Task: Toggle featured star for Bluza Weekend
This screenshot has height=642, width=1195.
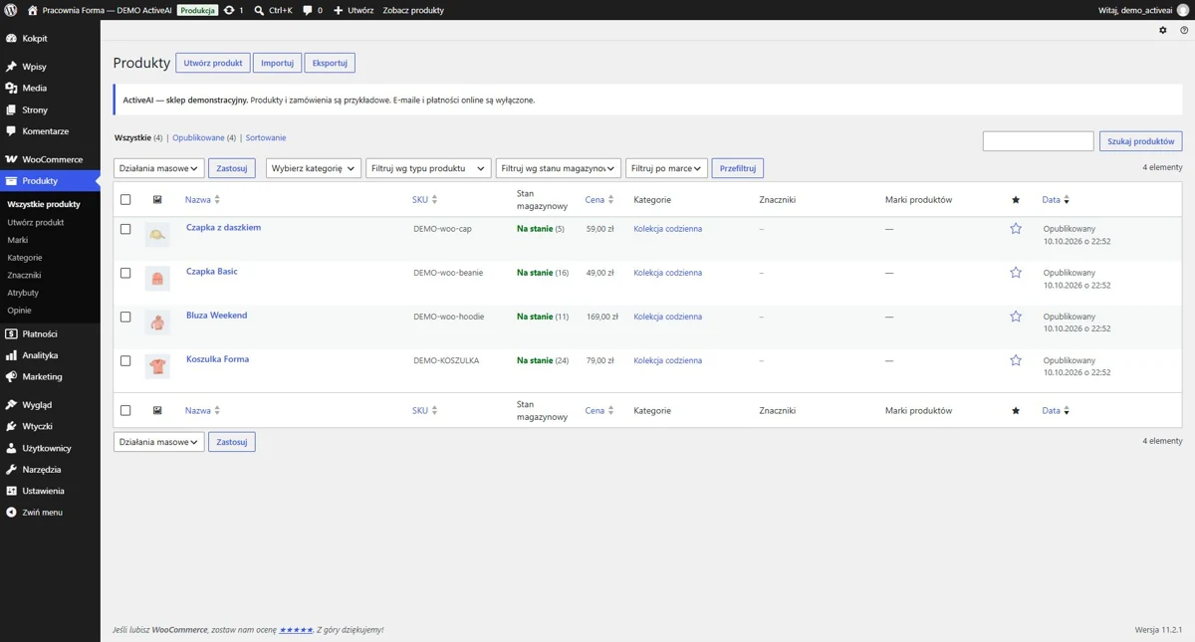Action: point(1016,317)
